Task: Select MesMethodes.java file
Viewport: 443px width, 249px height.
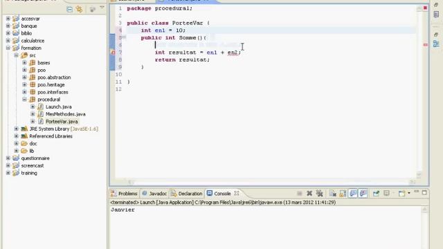Action: coord(66,114)
